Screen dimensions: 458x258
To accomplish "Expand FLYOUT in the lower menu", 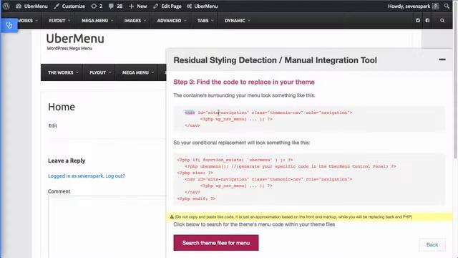I will point(100,72).
